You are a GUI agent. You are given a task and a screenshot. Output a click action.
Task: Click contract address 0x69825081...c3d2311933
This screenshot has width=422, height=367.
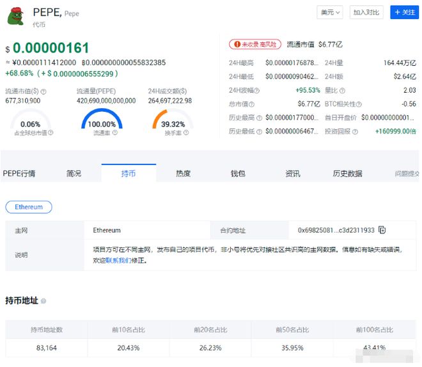tap(336, 230)
